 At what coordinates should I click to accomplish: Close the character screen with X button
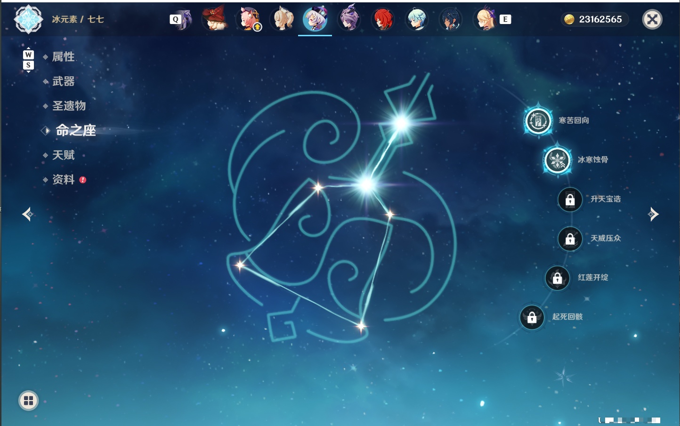(x=652, y=19)
